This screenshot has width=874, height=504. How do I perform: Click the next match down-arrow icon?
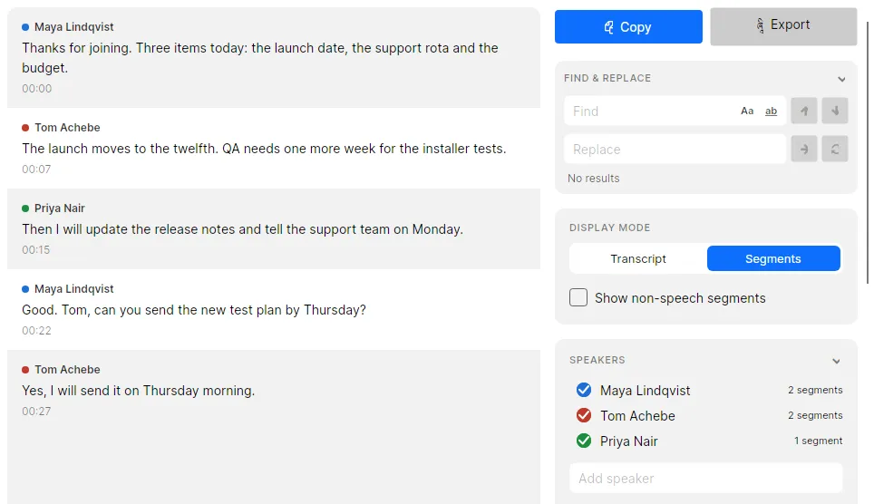[x=834, y=111]
